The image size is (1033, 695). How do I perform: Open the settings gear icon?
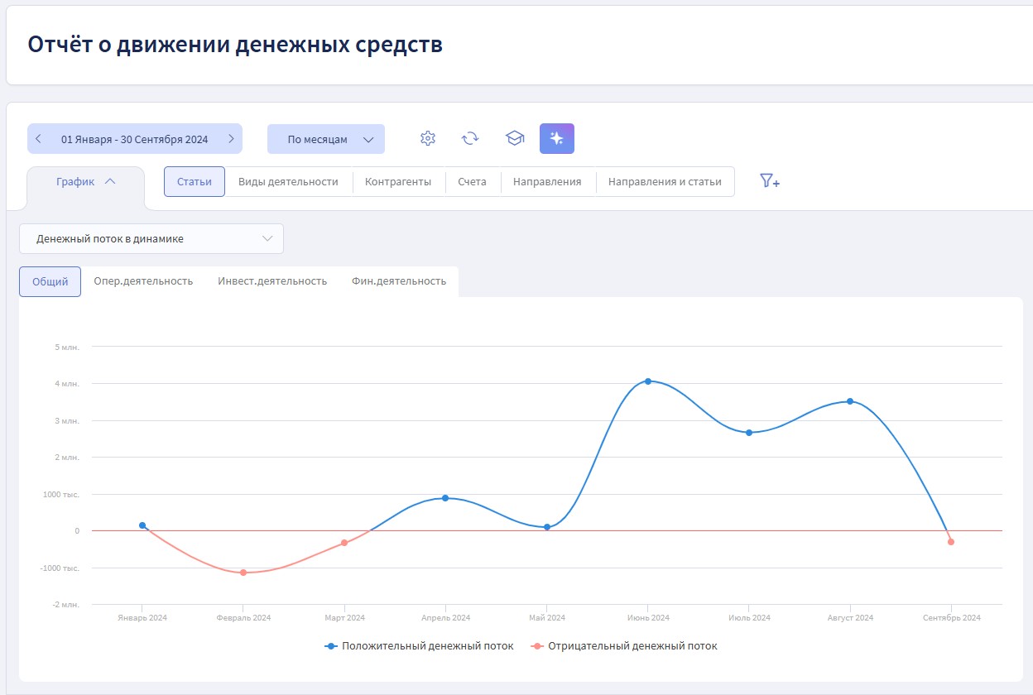pyautogui.click(x=428, y=139)
